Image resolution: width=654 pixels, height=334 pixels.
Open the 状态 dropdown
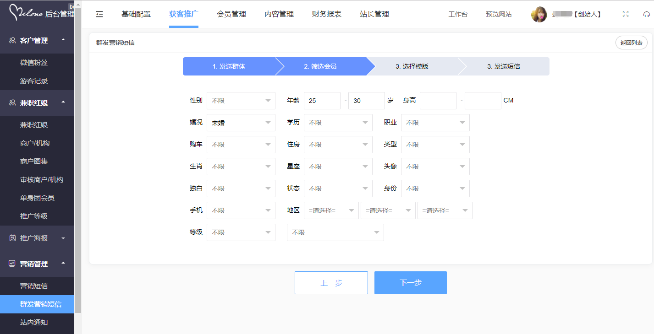tap(338, 189)
